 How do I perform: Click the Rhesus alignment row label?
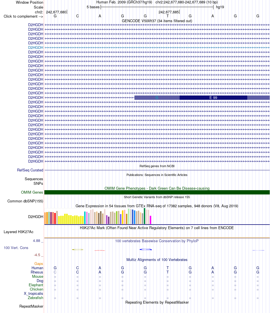click(x=37, y=272)
